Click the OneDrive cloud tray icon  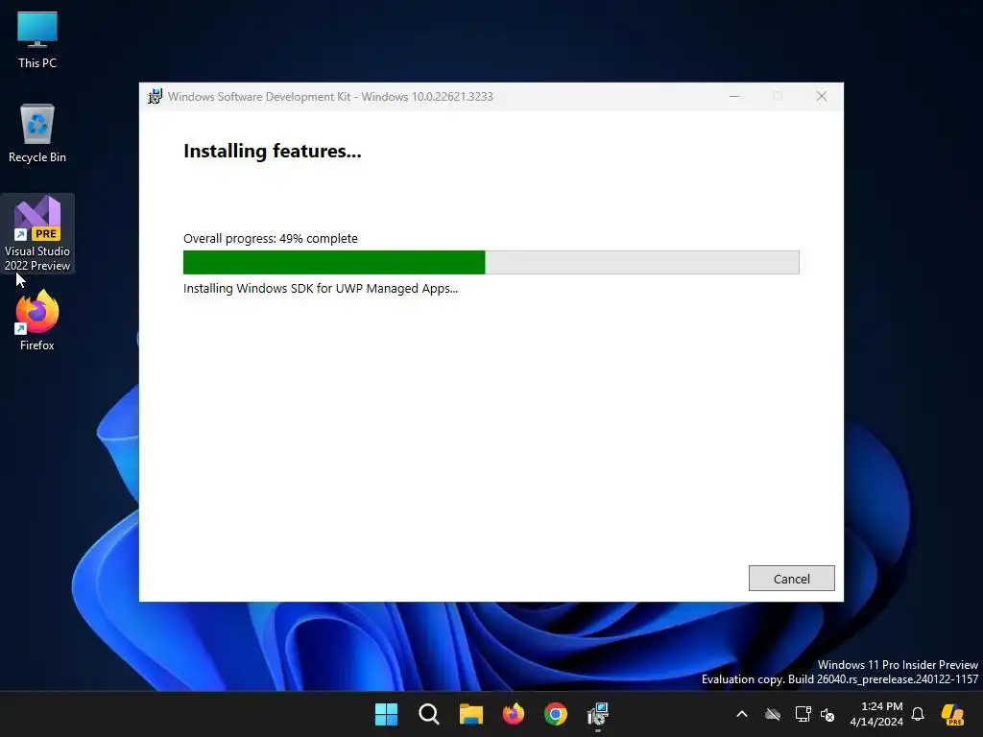coord(773,714)
